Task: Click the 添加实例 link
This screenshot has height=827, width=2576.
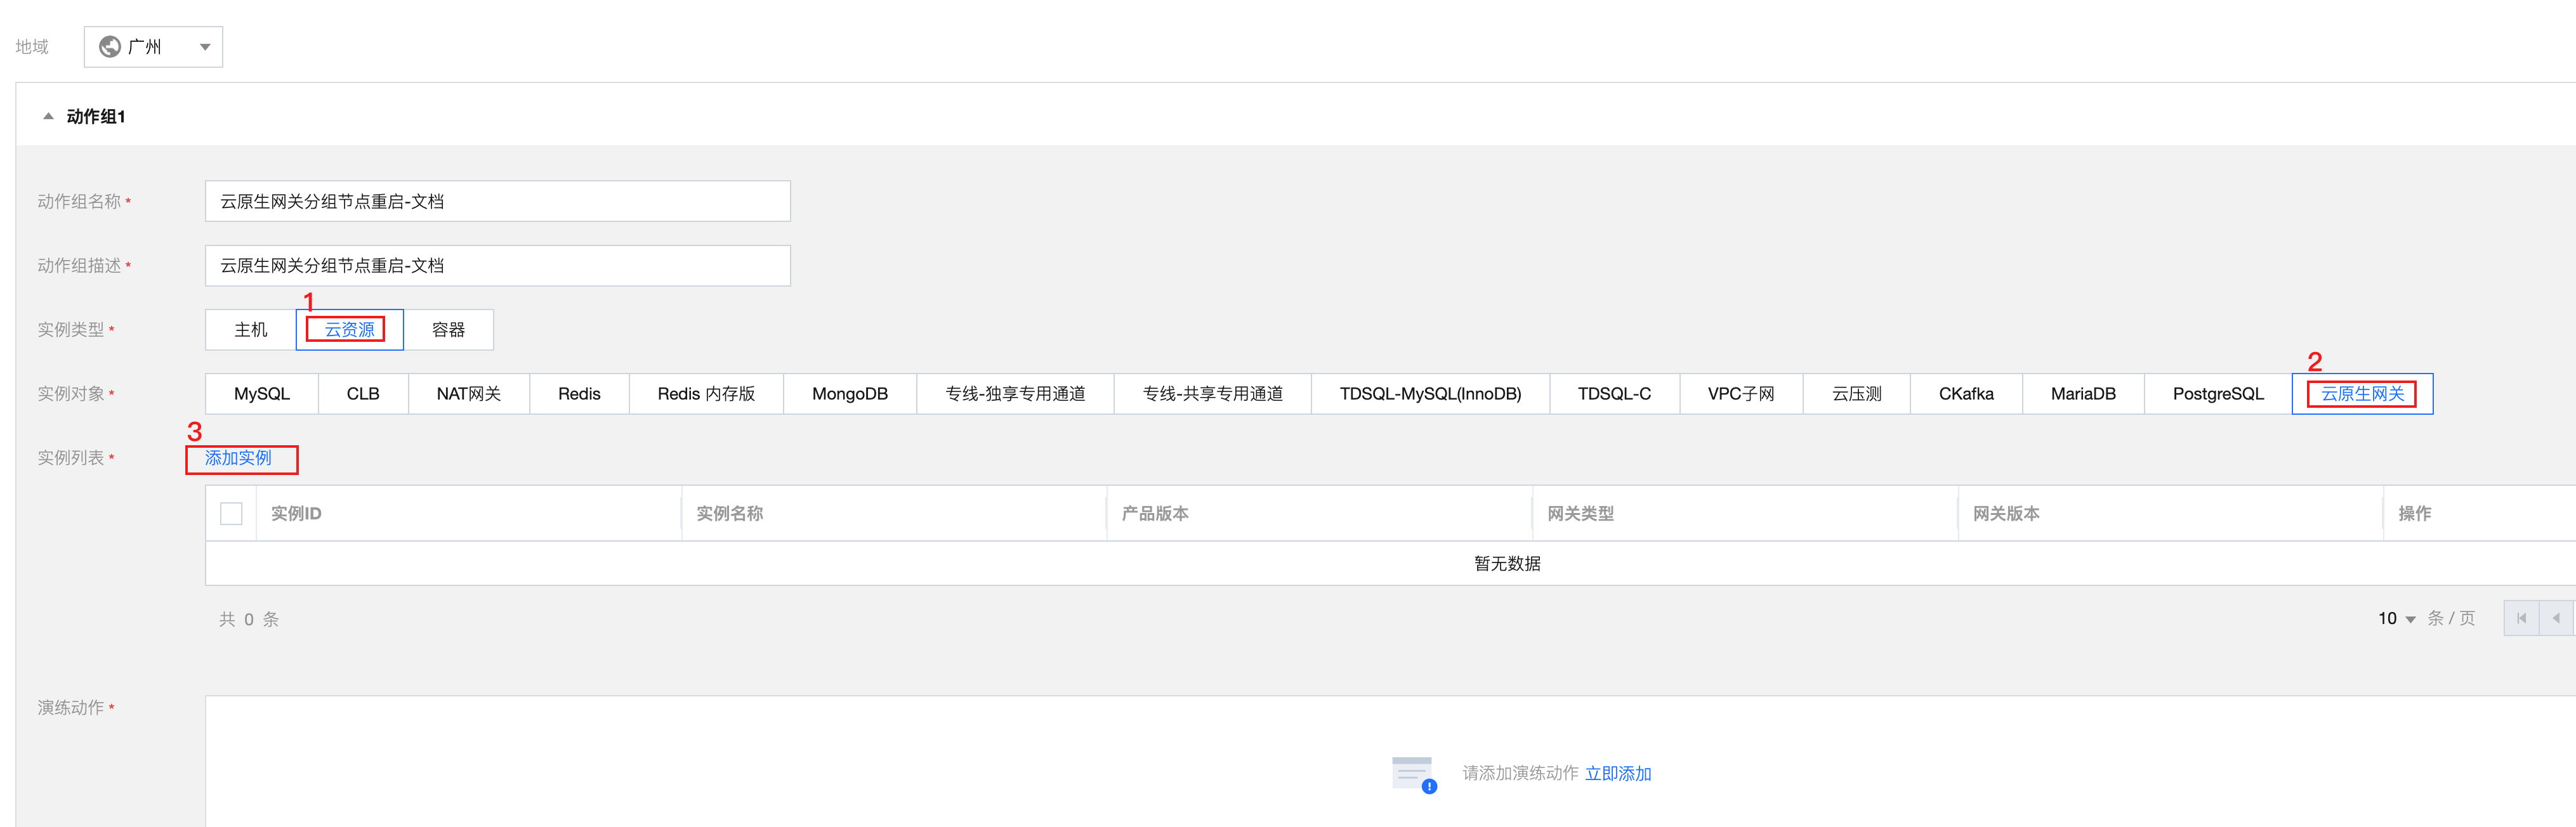Action: [238, 458]
